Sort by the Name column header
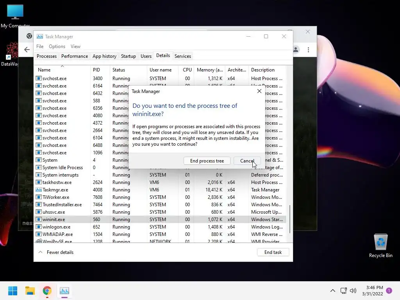 62,70
